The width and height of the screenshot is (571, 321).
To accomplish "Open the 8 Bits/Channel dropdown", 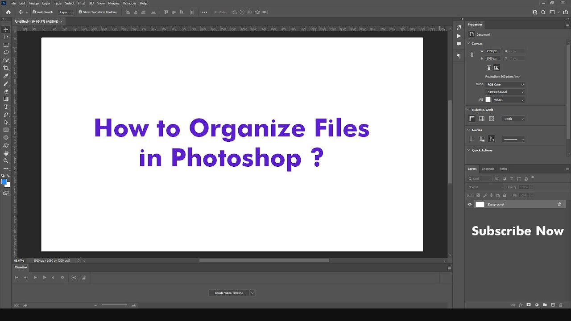I will [x=505, y=92].
